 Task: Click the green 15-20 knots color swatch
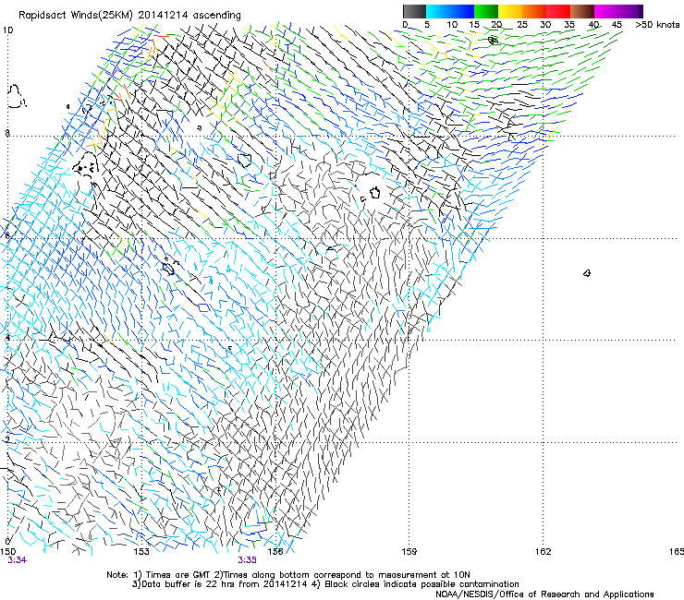click(486, 11)
